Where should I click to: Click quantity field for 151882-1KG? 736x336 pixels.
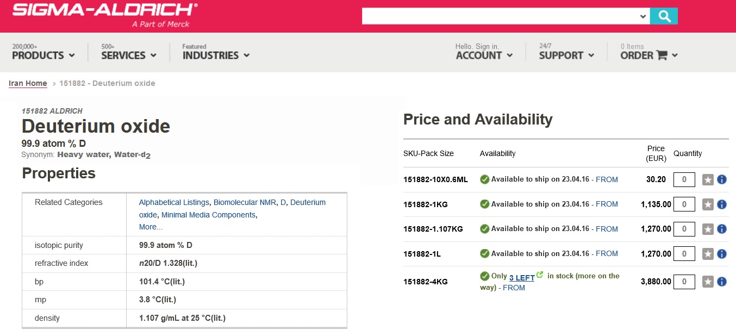coord(684,204)
